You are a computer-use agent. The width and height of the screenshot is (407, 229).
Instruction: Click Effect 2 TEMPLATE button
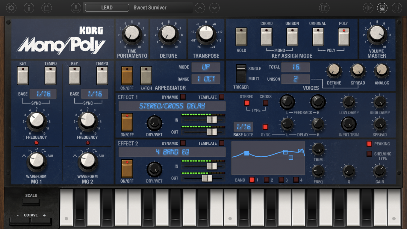click(x=222, y=143)
